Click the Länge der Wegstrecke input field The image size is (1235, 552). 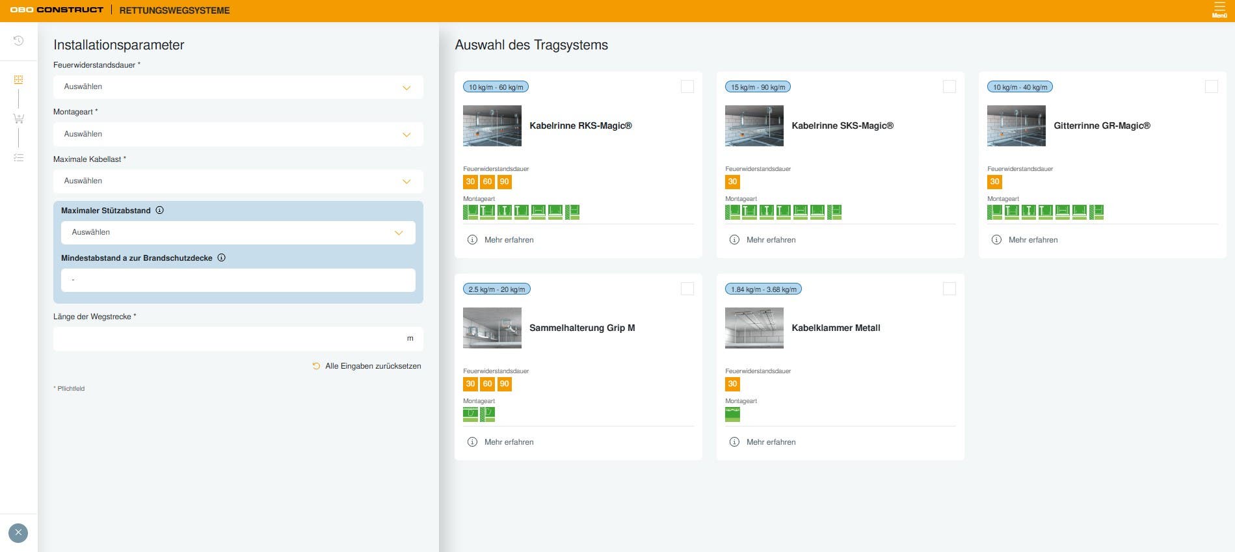pyautogui.click(x=238, y=339)
